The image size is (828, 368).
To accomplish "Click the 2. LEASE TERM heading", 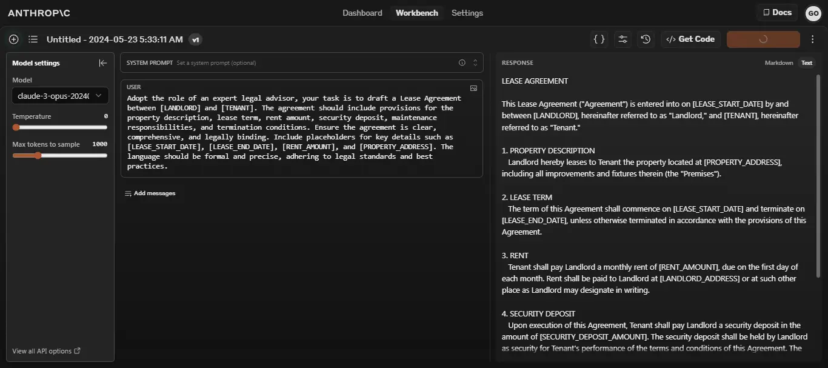I will coord(527,198).
